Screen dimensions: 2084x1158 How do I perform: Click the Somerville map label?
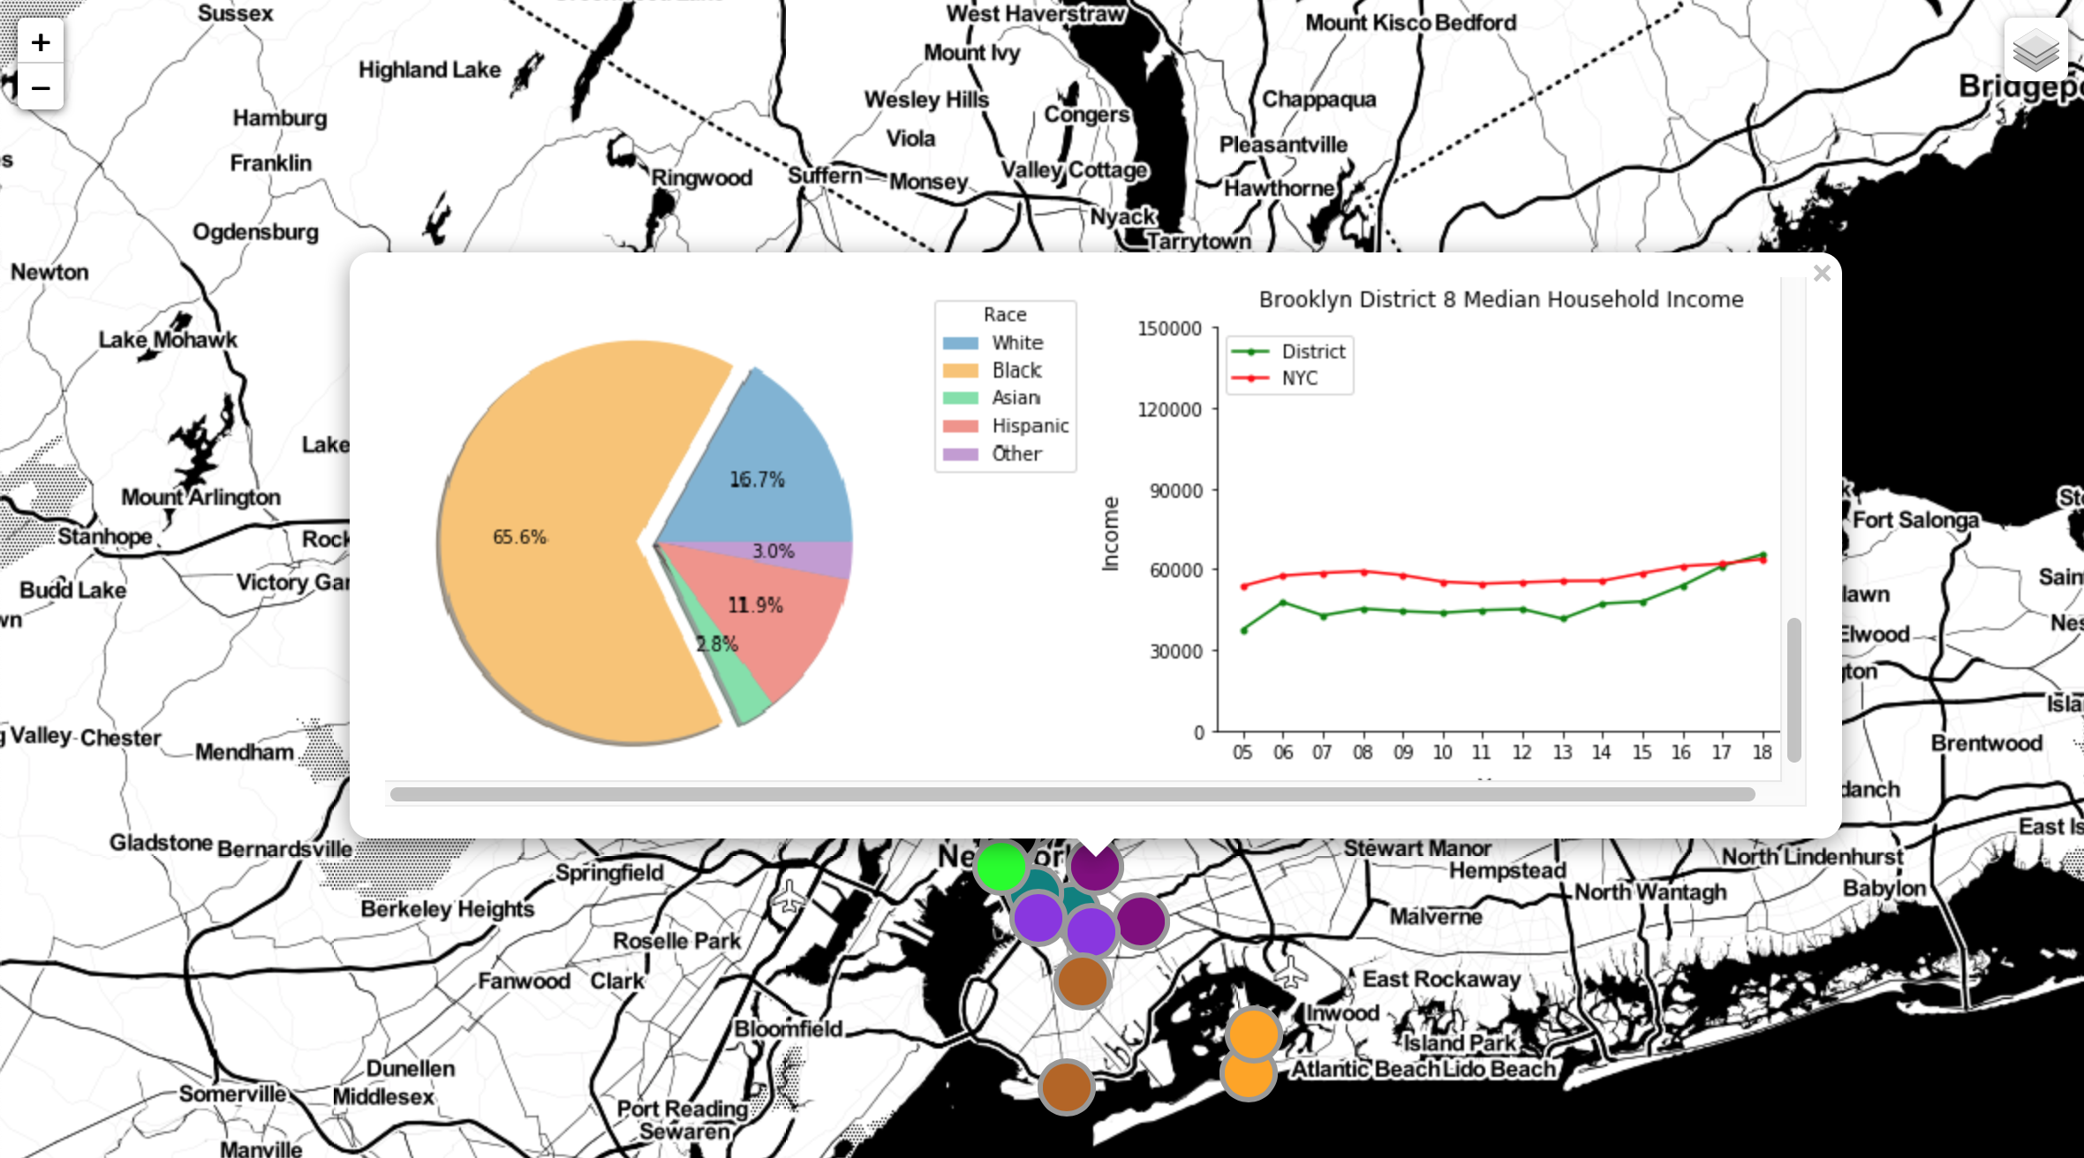pyautogui.click(x=232, y=1094)
